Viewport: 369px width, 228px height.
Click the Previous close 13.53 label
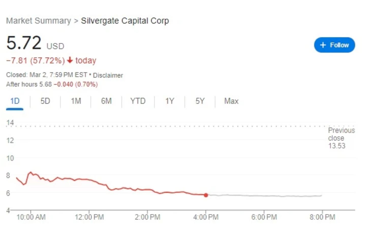(341, 138)
